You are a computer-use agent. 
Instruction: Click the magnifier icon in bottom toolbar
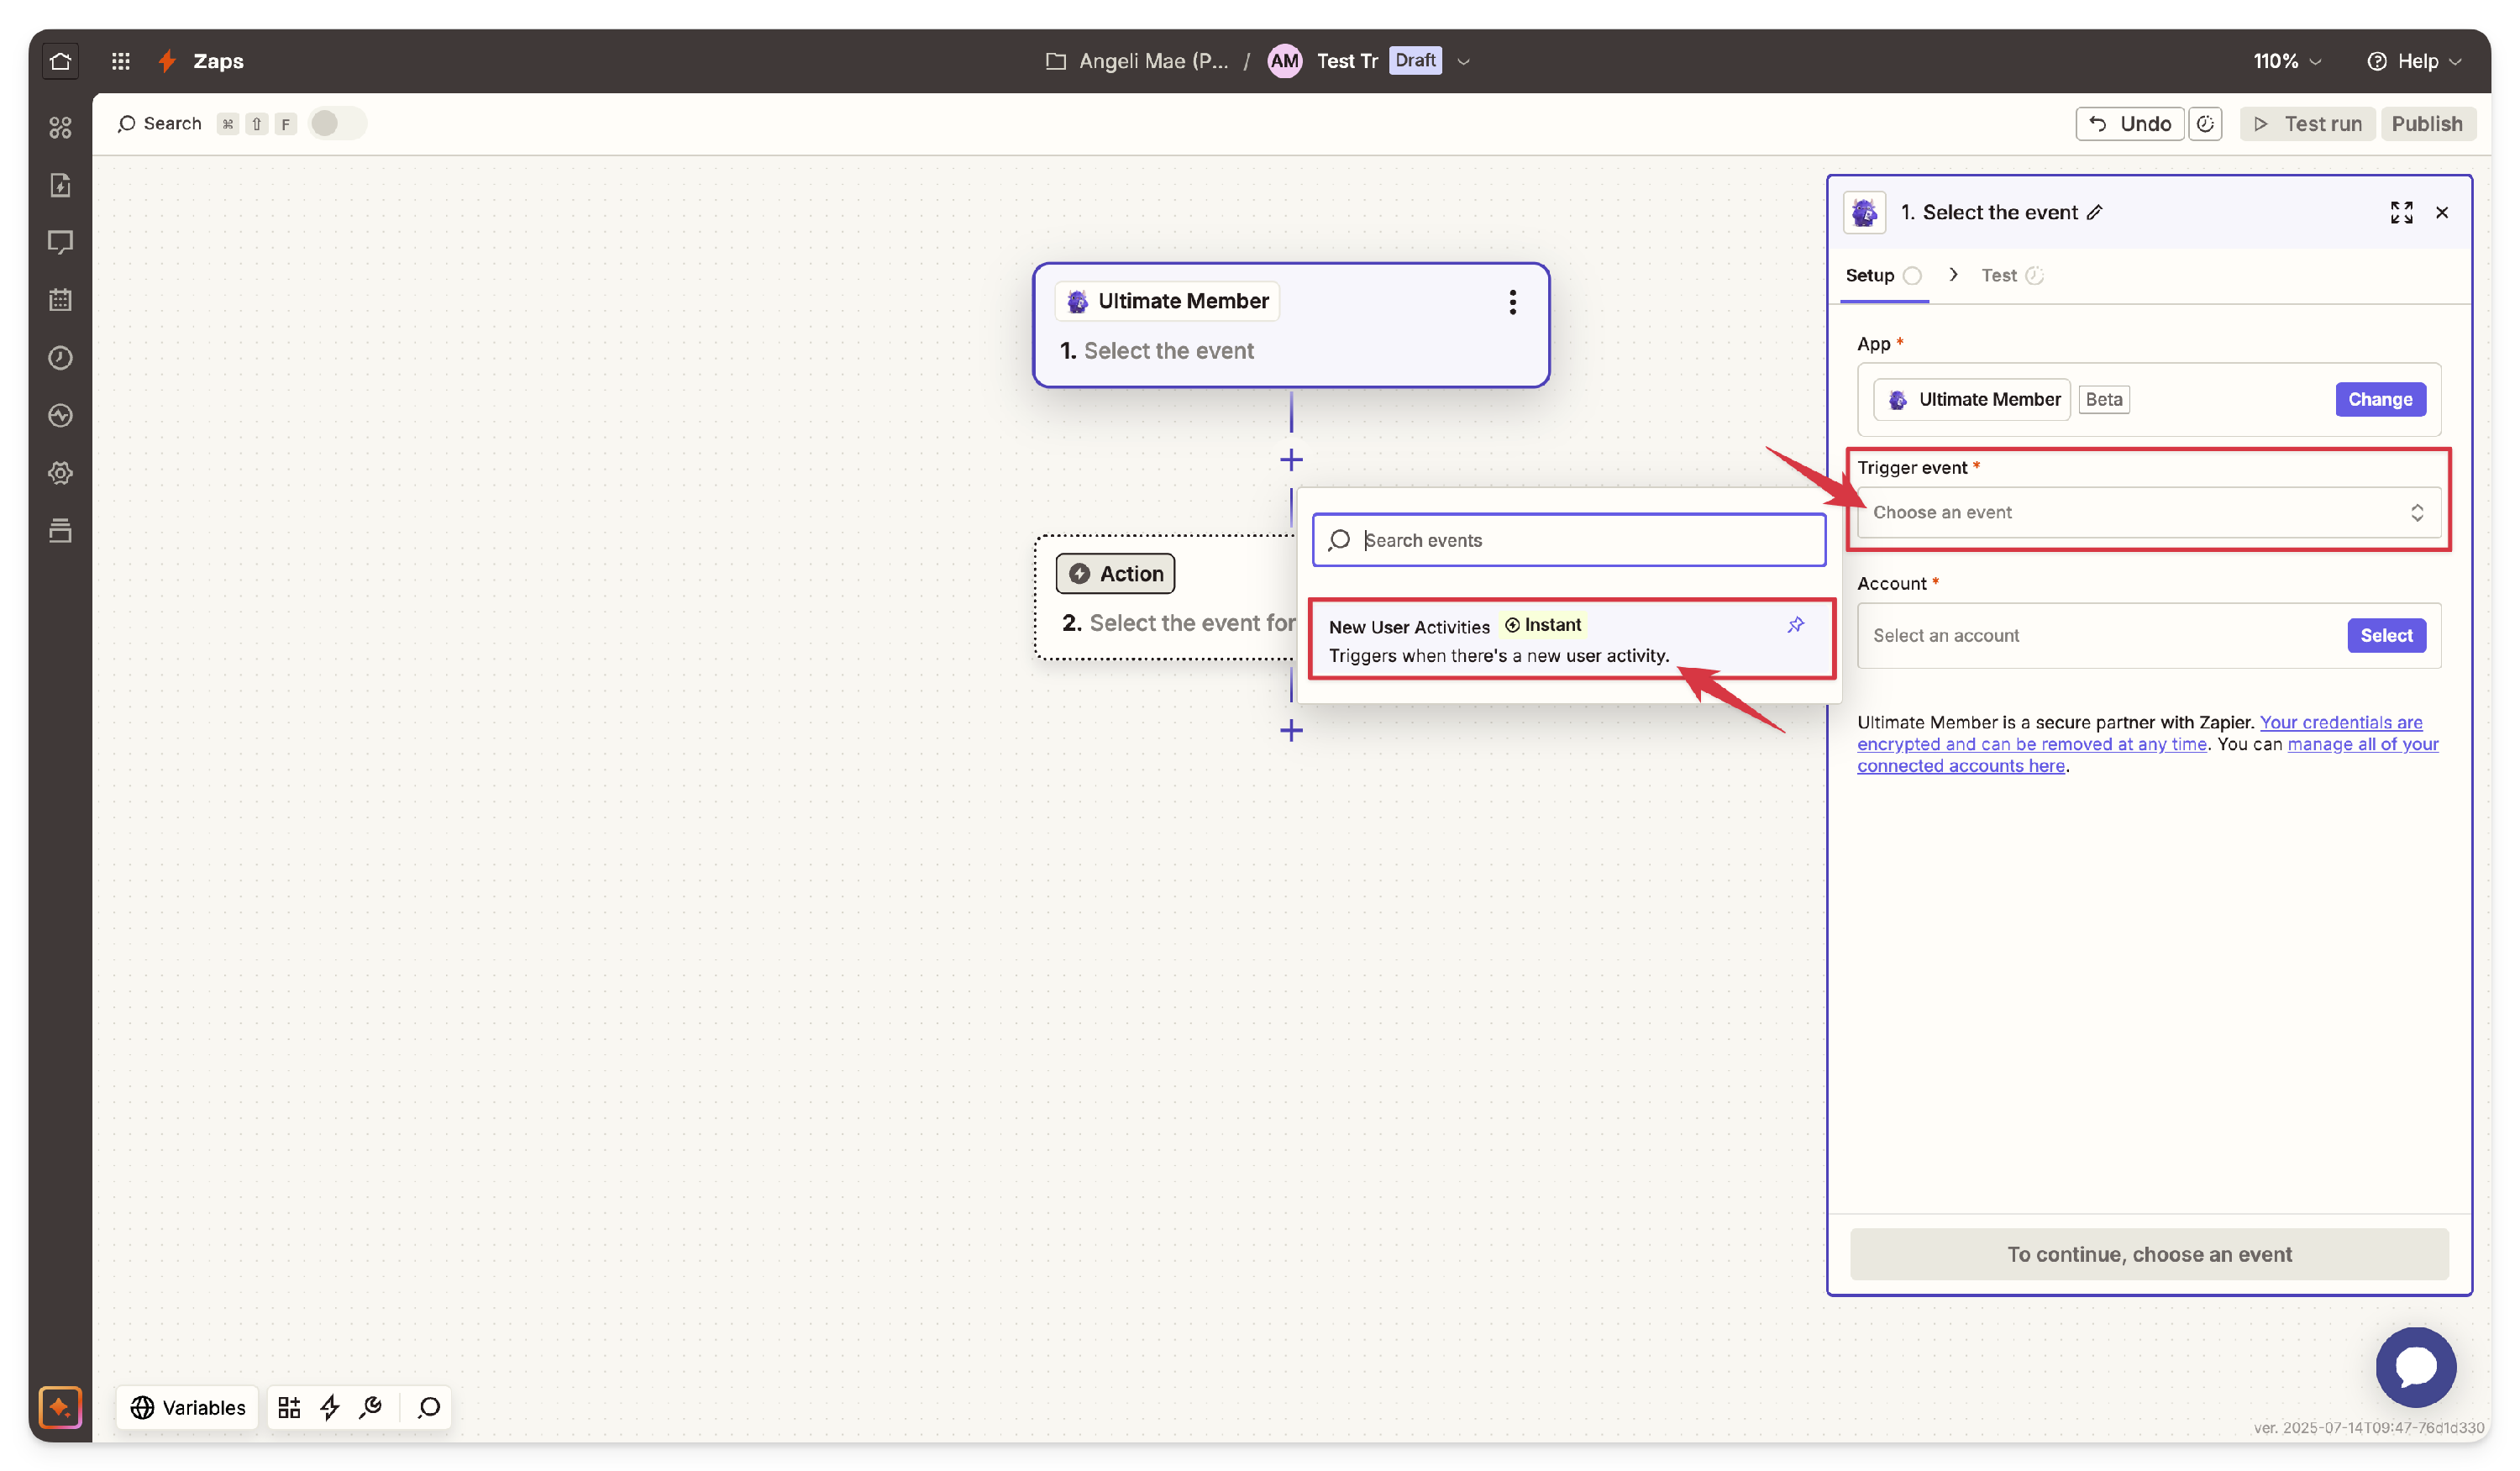click(x=428, y=1406)
